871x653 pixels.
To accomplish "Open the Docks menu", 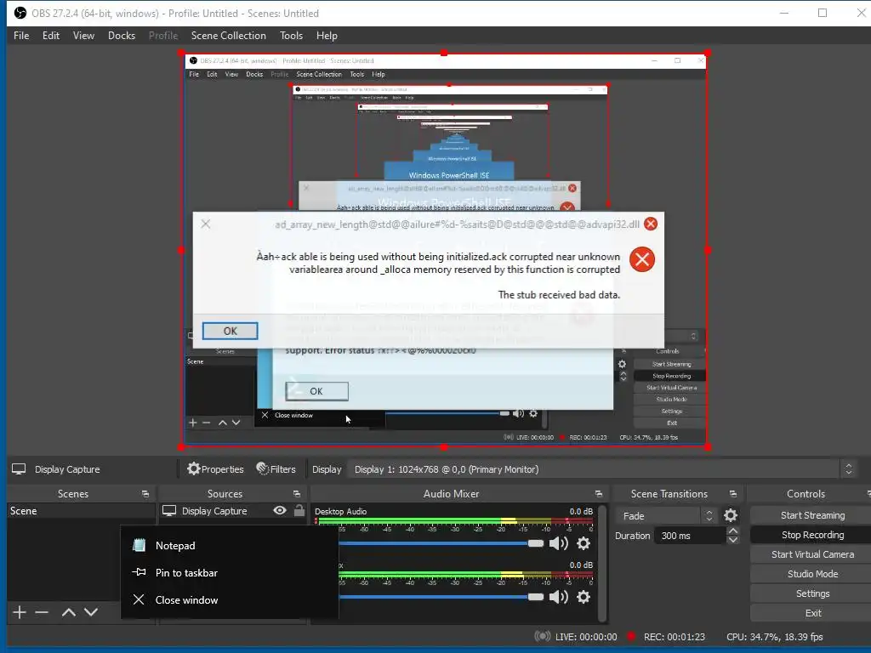I will [121, 36].
